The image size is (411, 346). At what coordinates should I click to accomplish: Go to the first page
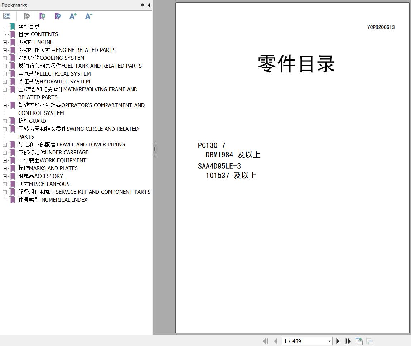(266, 341)
